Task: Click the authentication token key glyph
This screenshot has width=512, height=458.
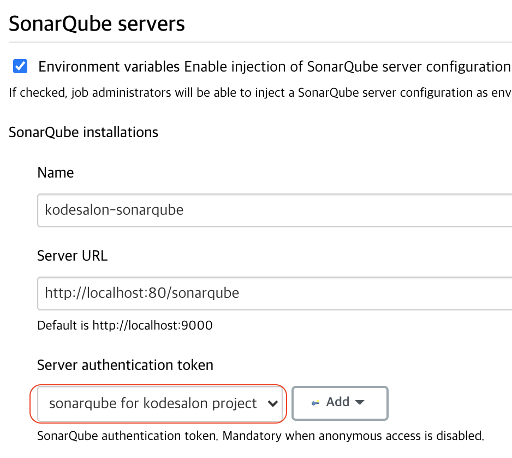Action: (x=315, y=403)
